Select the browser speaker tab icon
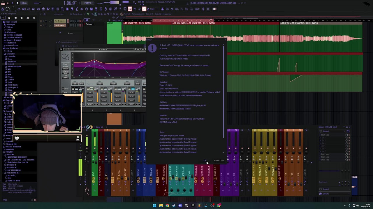Viewport: 373px width, 209px height. pyautogui.click(x=15, y=18)
